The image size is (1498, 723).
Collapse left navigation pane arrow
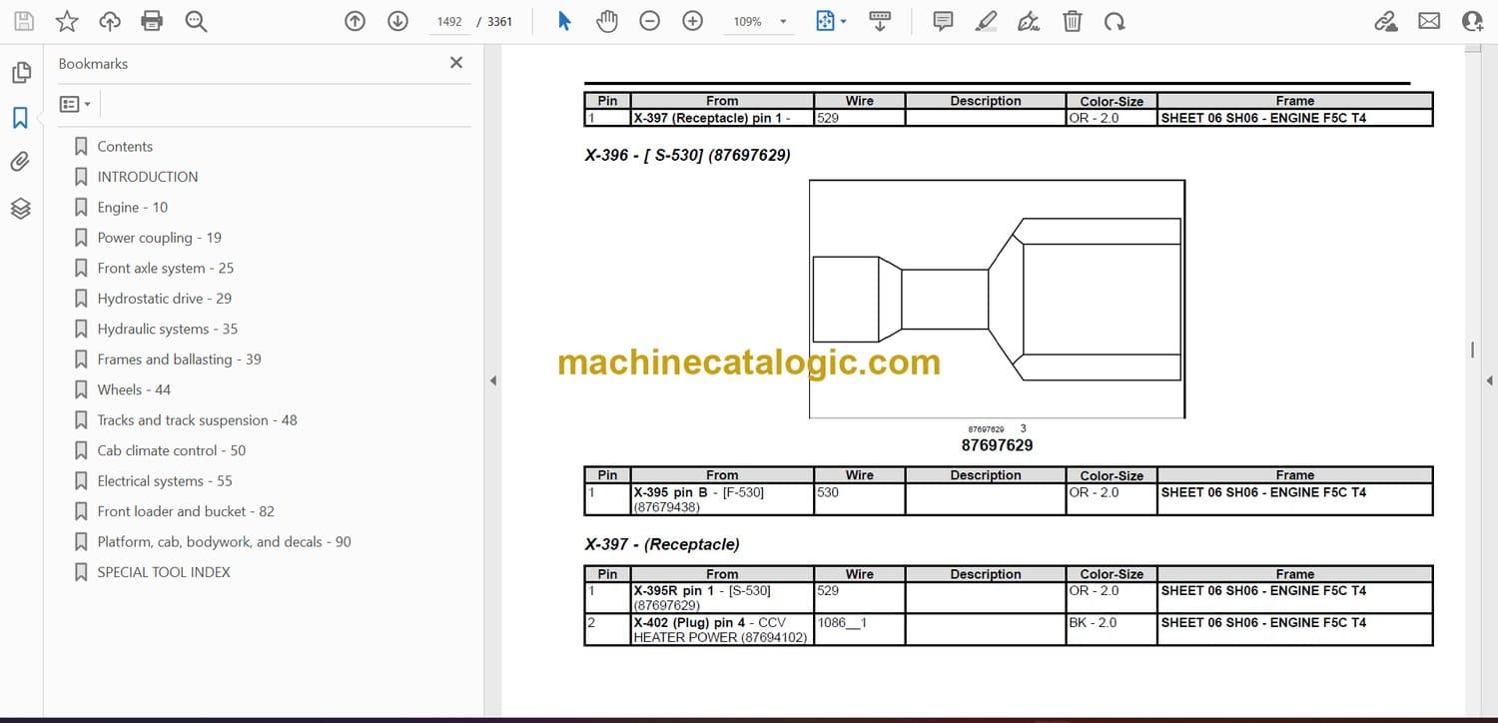coord(492,380)
